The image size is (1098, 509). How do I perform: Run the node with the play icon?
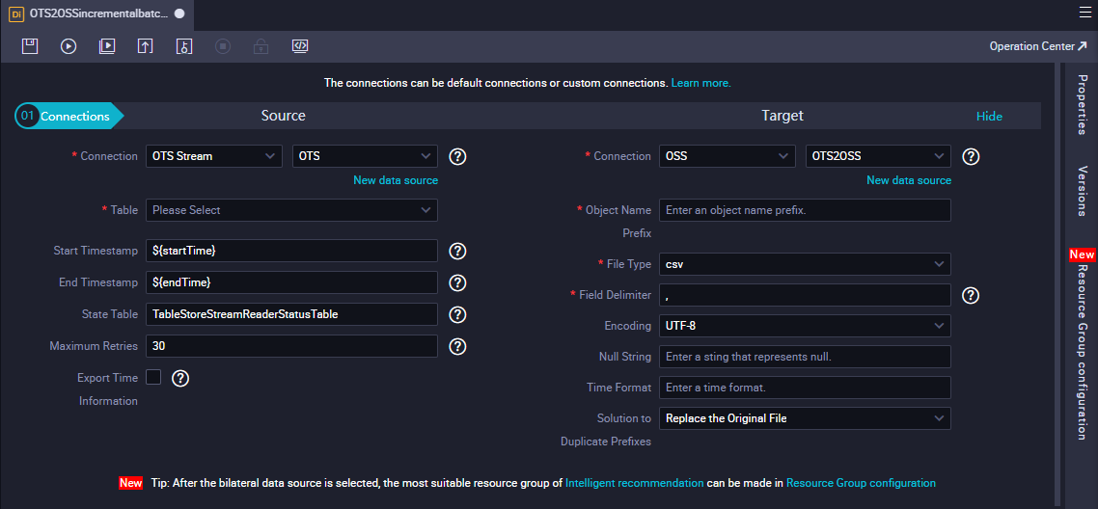coord(69,46)
